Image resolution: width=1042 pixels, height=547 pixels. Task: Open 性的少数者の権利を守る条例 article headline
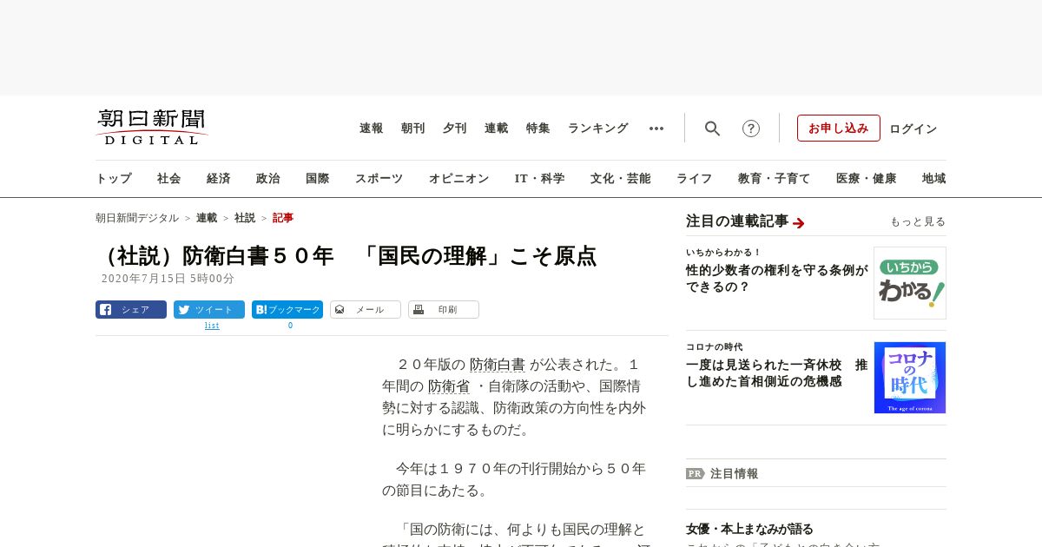point(777,279)
